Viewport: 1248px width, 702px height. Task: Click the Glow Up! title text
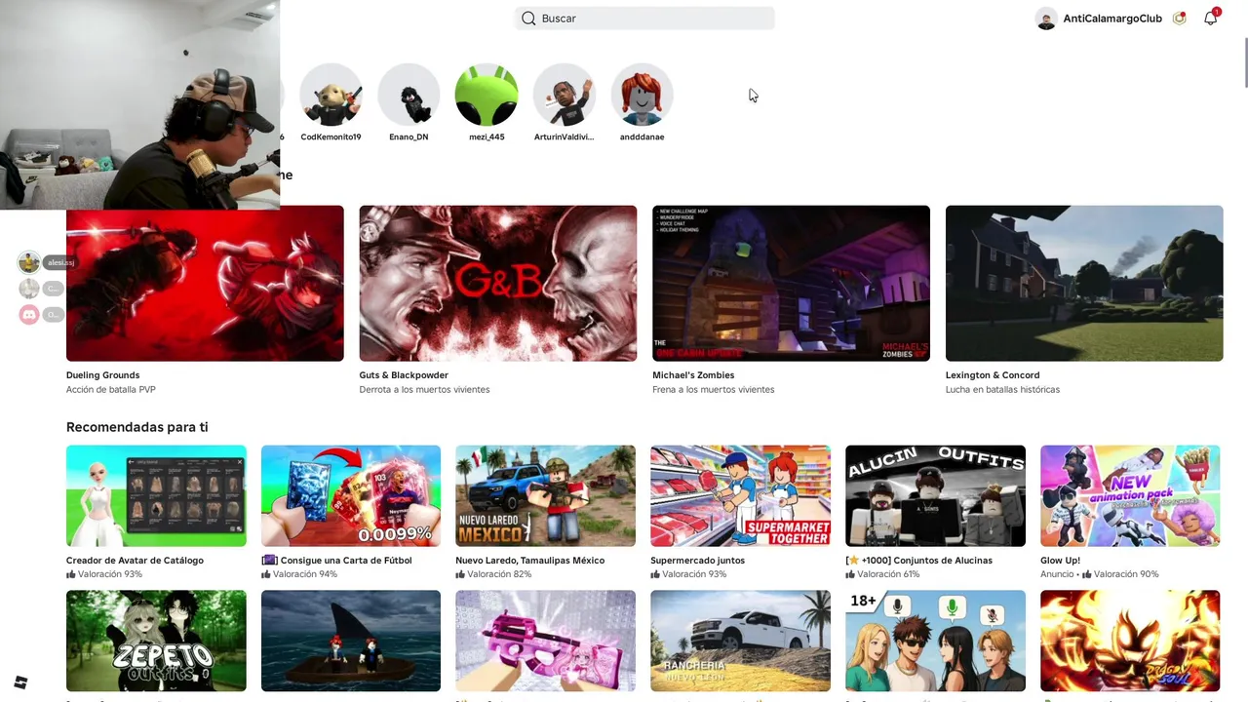point(1060,561)
